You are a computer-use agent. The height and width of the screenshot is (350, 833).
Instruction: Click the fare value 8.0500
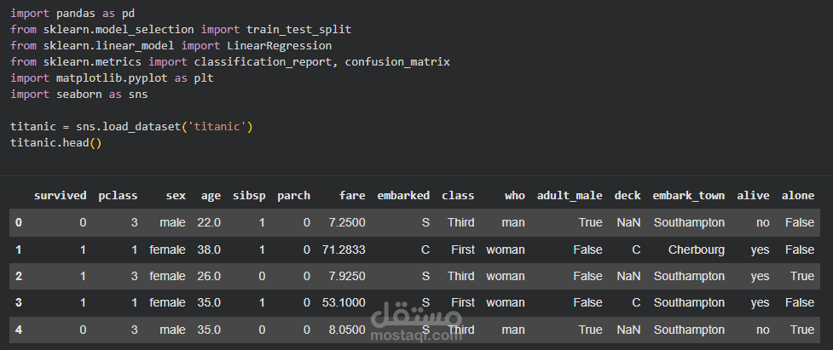[x=347, y=330]
